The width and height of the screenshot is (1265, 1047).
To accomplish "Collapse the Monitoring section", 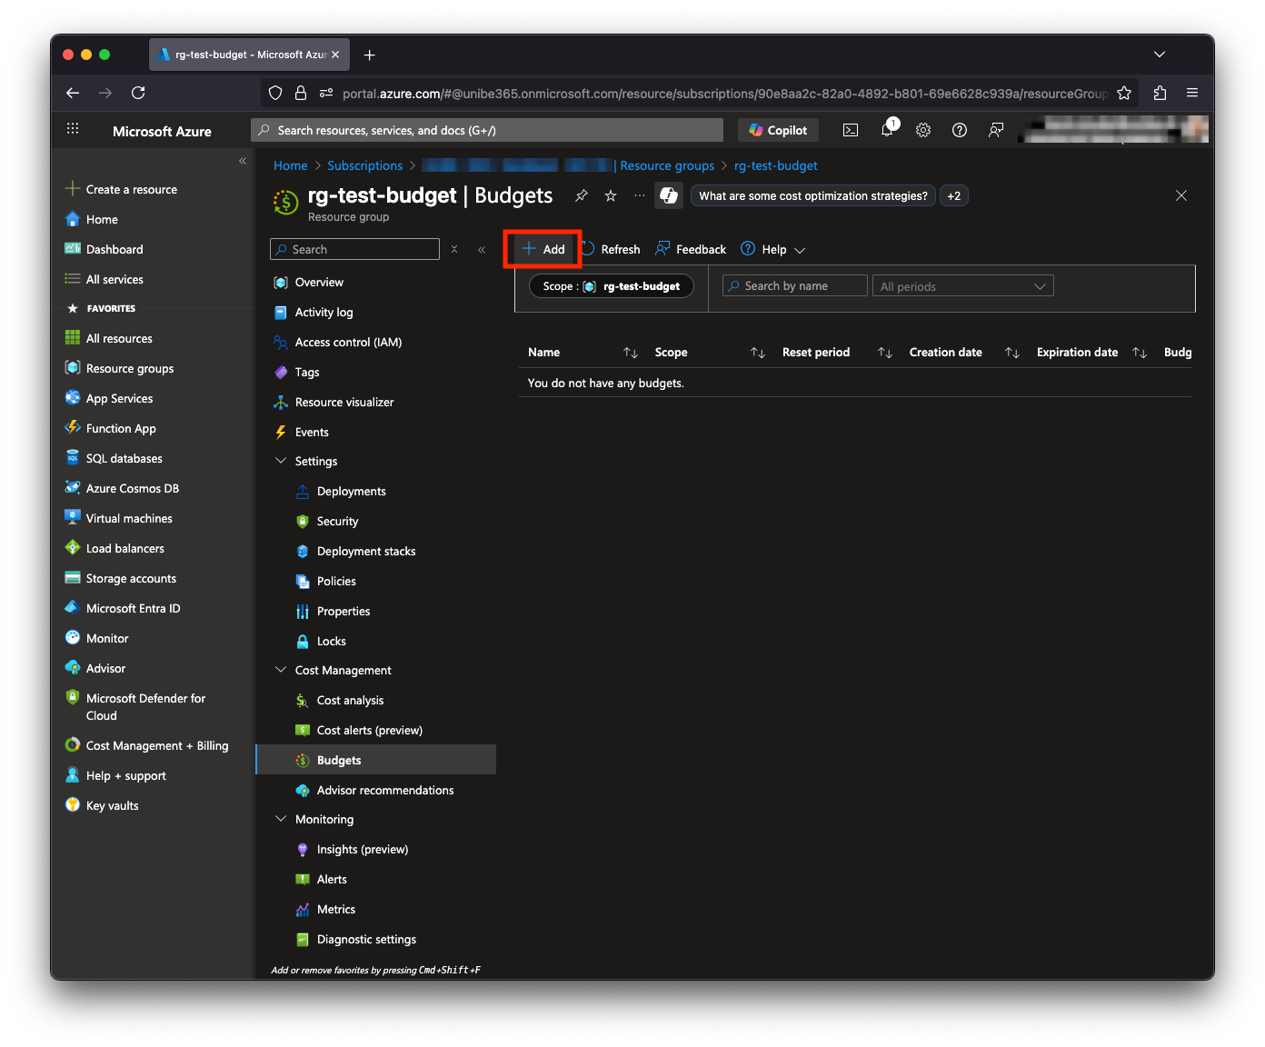I will pyautogui.click(x=281, y=819).
